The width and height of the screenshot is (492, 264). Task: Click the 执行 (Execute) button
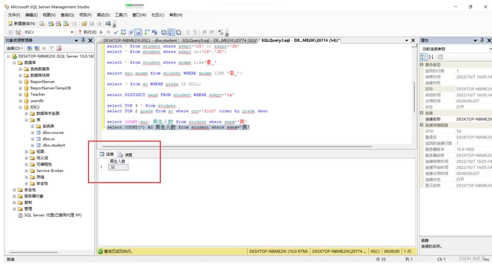[87, 32]
